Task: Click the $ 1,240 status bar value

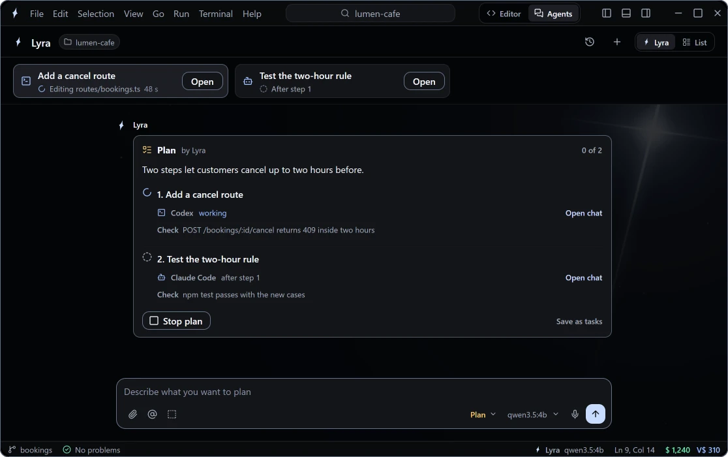Action: (x=677, y=450)
